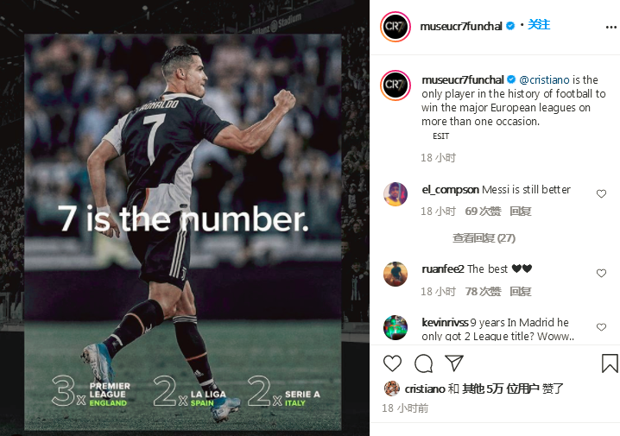Screen dimensions: 620x436
Task: Expand the 27 replies under el_compson
Action: tap(484, 238)
